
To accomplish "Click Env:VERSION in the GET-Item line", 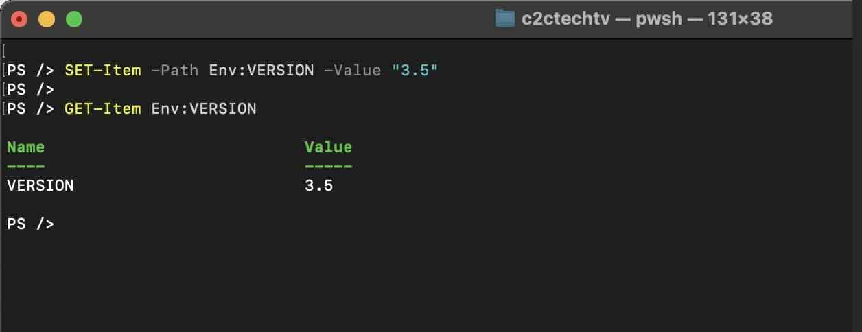I will (x=204, y=108).
